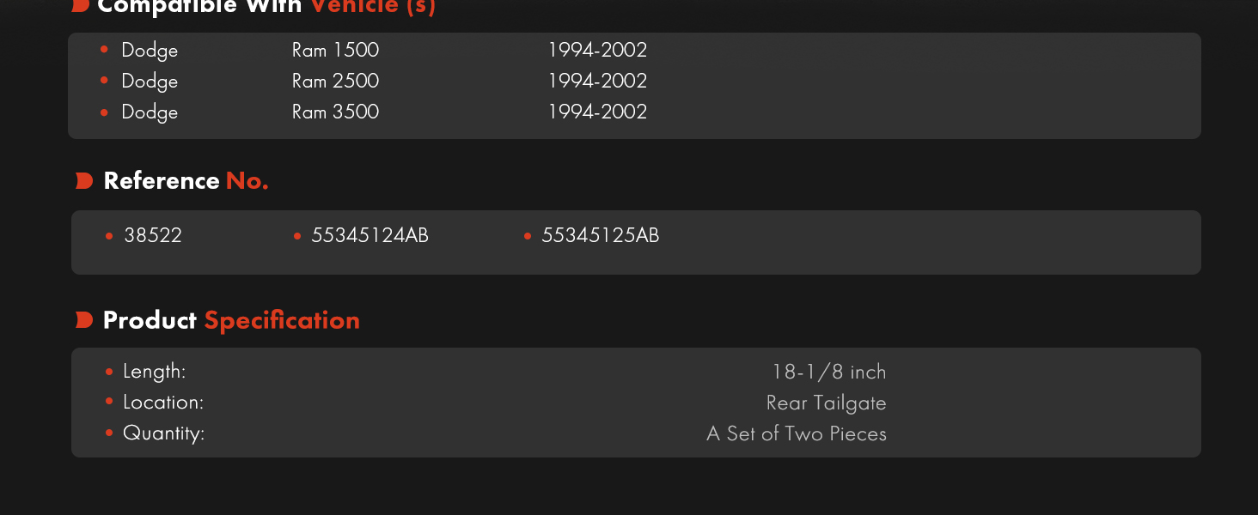Click the Product Specification heading
The image size is (1258, 515).
pyautogui.click(x=231, y=320)
